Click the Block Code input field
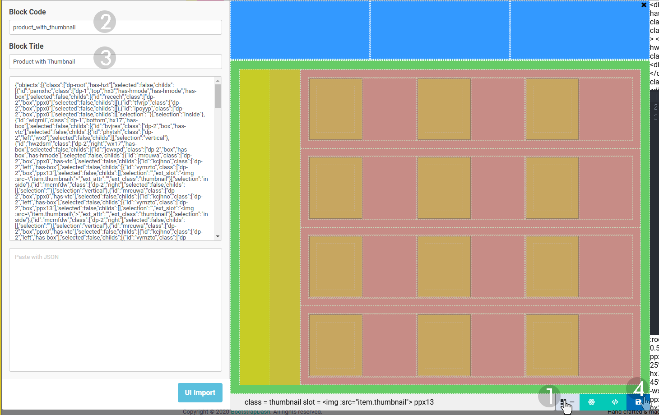The image size is (659, 415). click(x=115, y=28)
